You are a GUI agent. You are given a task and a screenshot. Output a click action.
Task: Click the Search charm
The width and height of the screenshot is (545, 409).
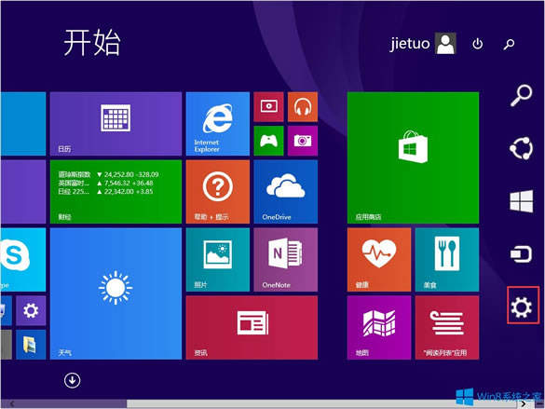click(x=522, y=95)
